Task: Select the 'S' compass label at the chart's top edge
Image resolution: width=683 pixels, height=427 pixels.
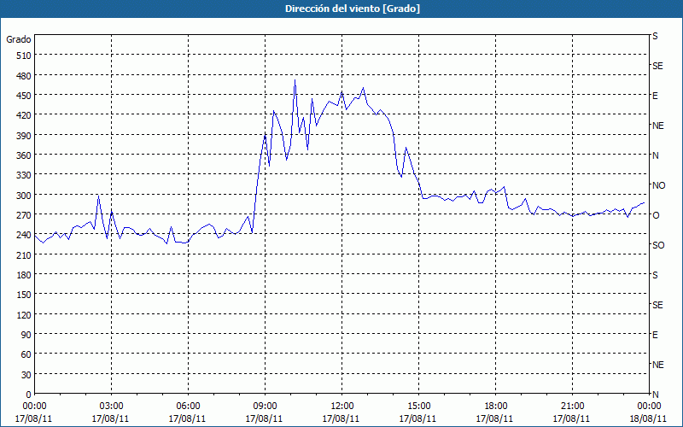Action: (x=655, y=36)
